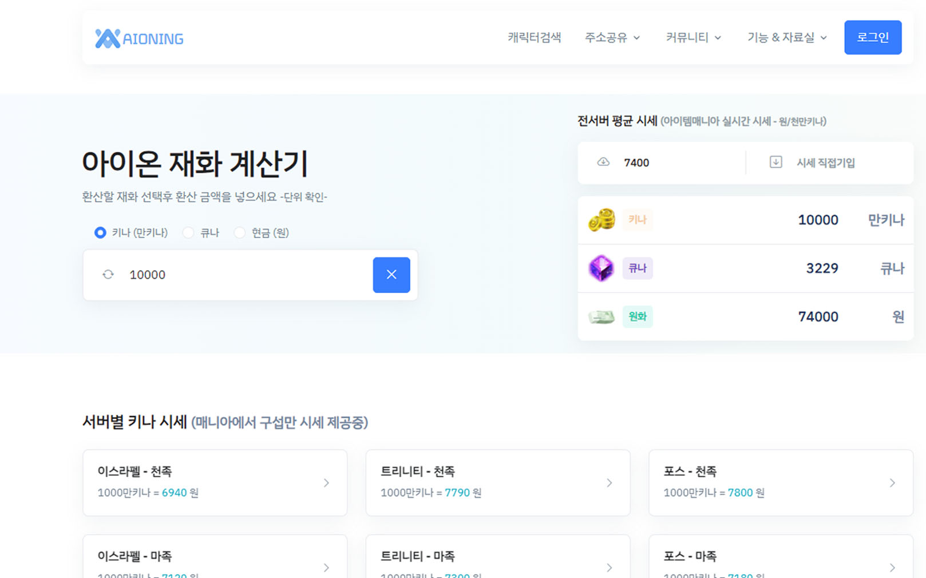The height and width of the screenshot is (578, 926).
Task: Click 시세 직접기입 to enter price manually
Action: (825, 163)
